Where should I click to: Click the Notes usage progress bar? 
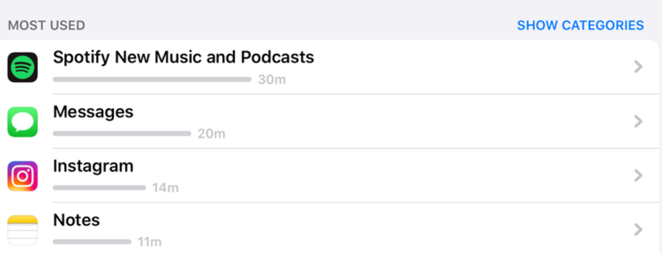point(92,242)
